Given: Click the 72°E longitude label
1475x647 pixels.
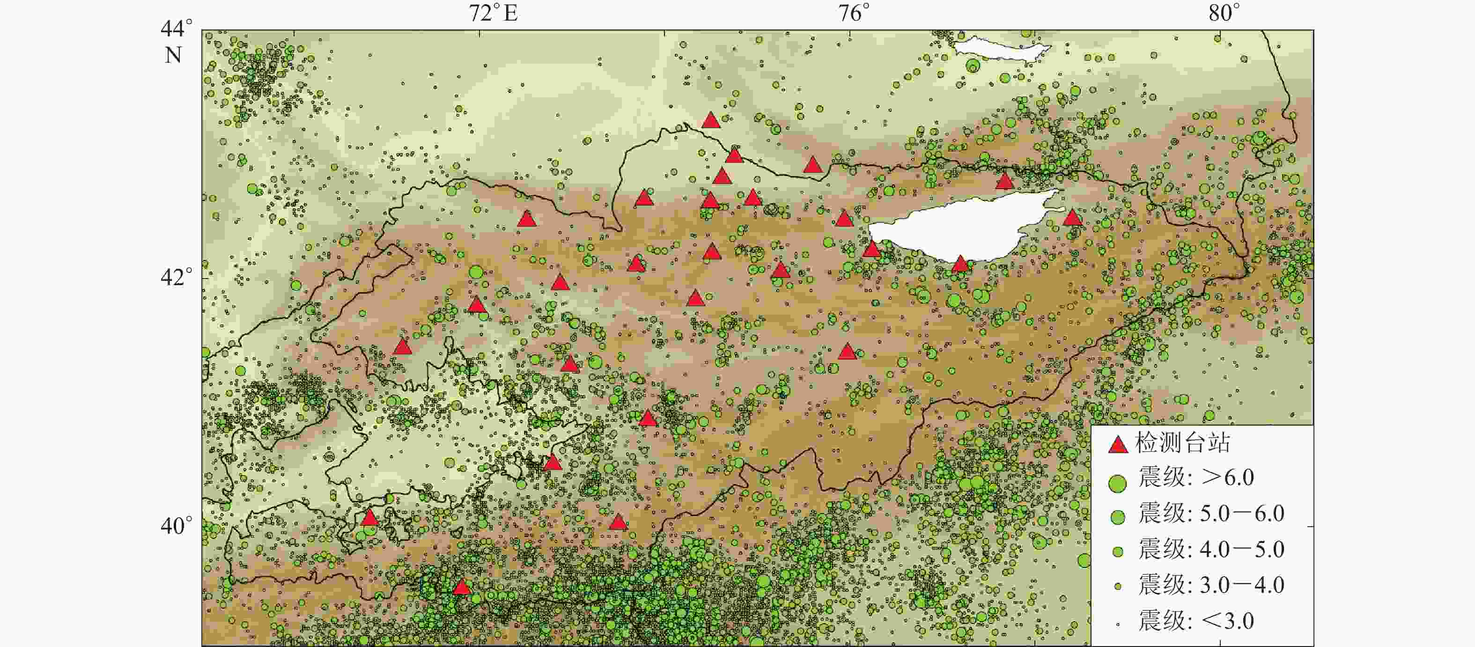Looking at the screenshot, I should pos(493,13).
